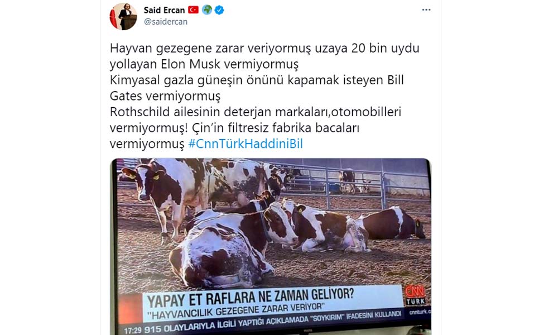This screenshot has height=335, width=558.
Task: Click 'Rothschild' in the tweet body
Action: point(140,112)
